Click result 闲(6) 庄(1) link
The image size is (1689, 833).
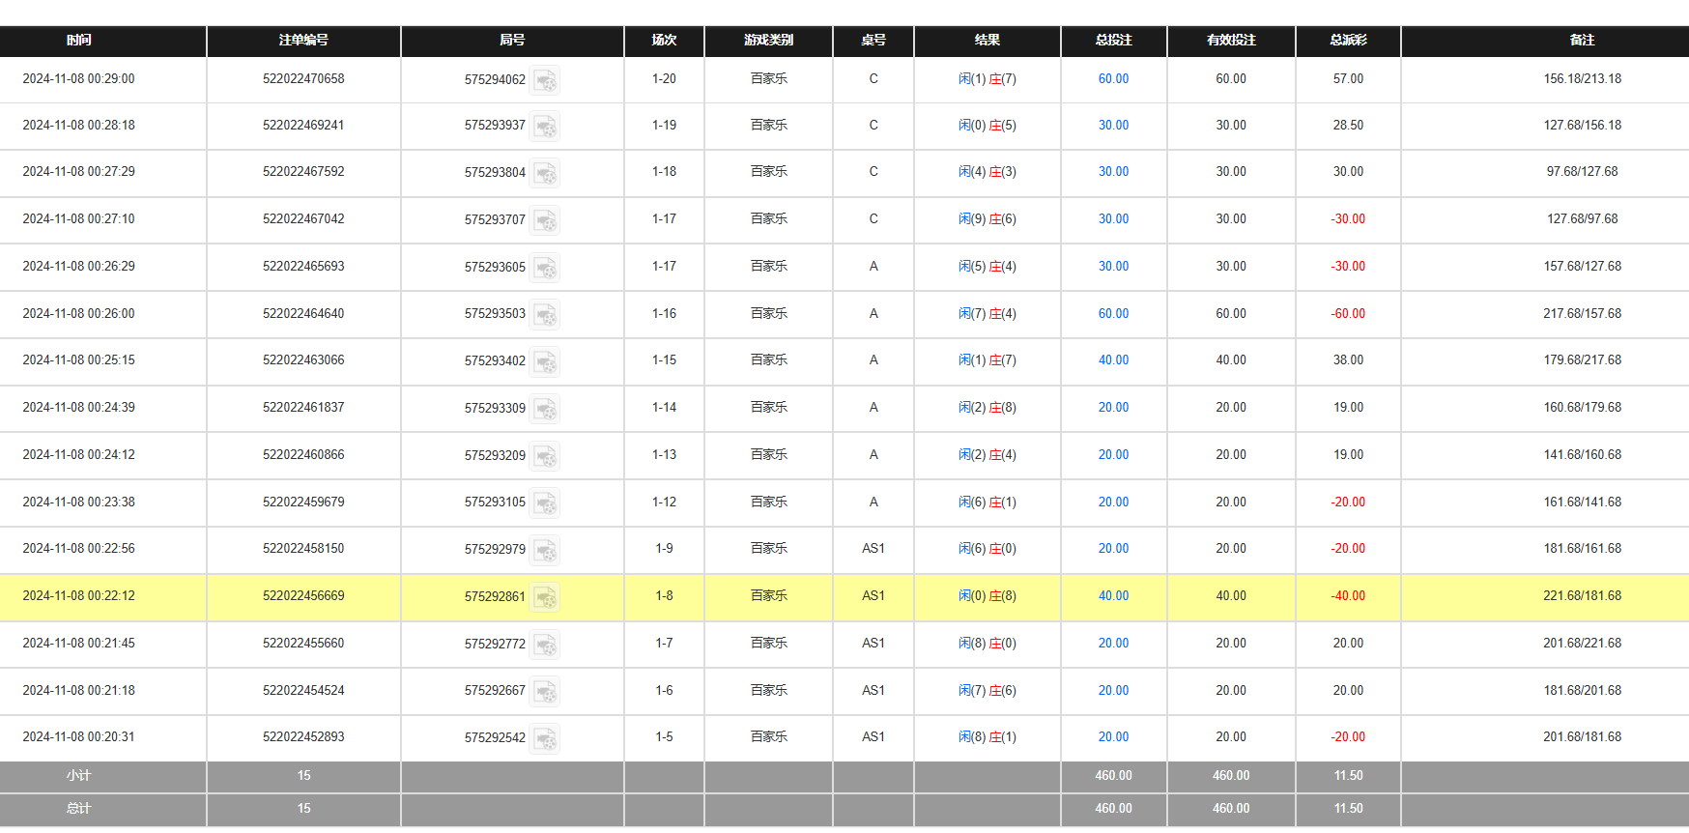click(987, 503)
